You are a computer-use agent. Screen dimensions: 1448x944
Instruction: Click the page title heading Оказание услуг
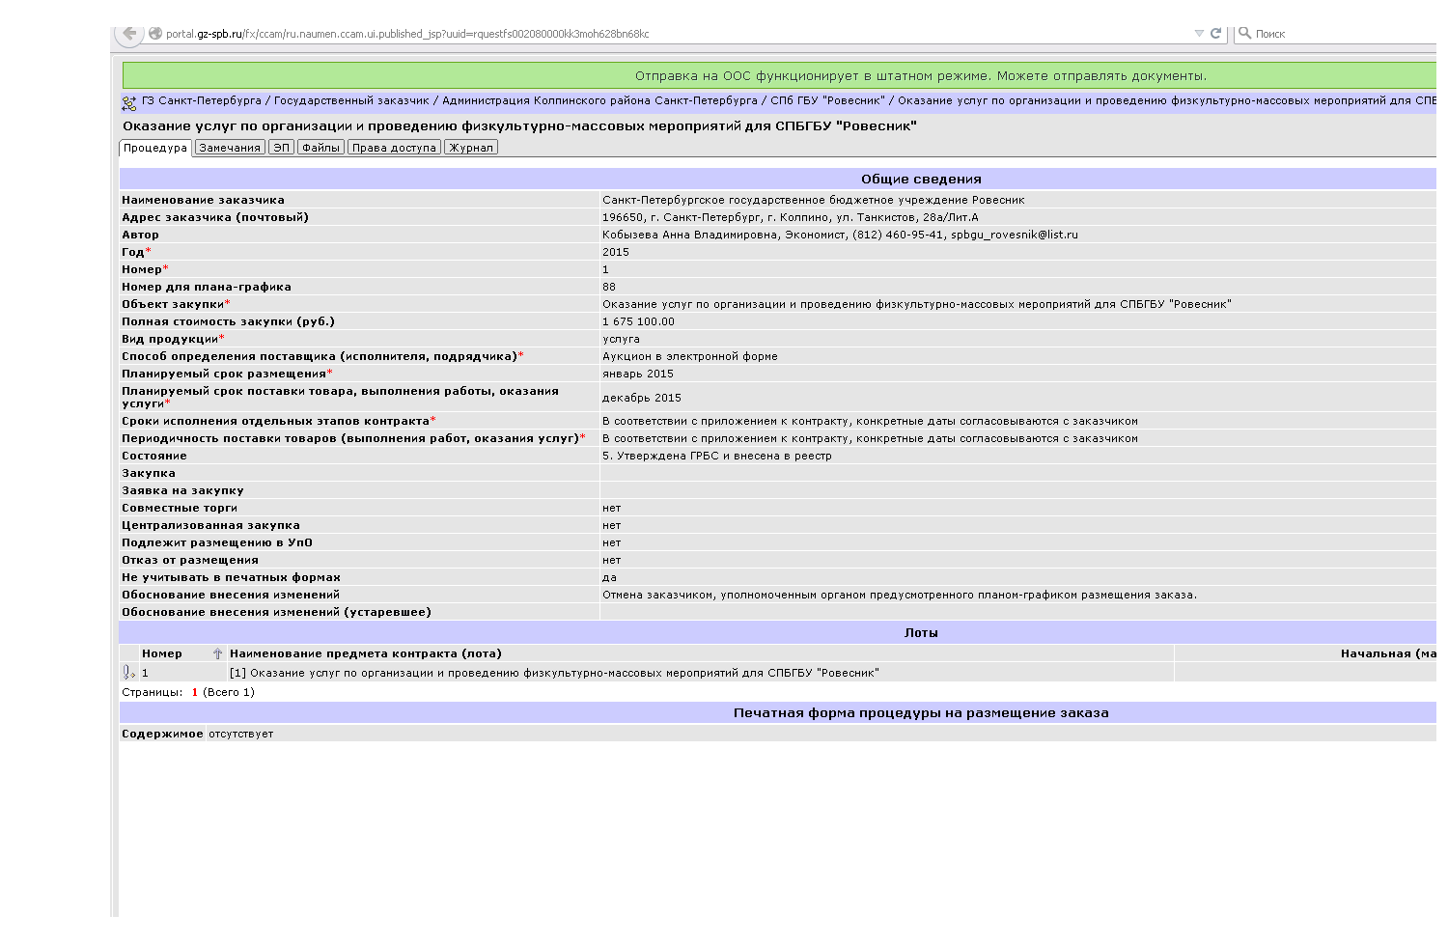519,125
